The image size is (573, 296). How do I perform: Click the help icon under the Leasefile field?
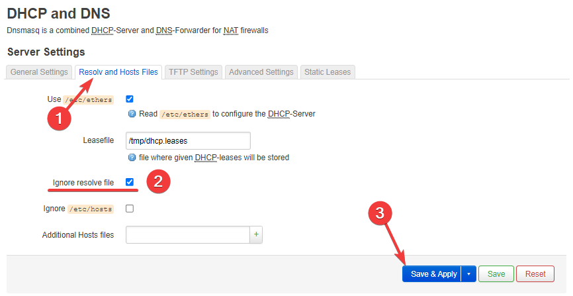132,158
